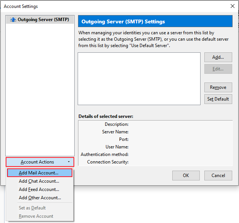Viewport: 239px width, 223px height.
Task: Choose Add Mail Account... from menu
Action: point(39,173)
